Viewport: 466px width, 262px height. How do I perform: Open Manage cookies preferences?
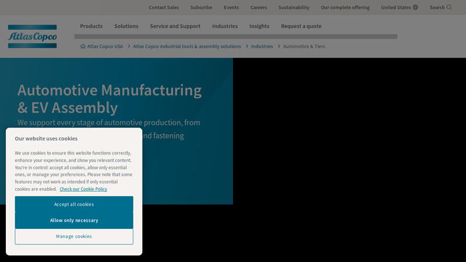coord(74,236)
